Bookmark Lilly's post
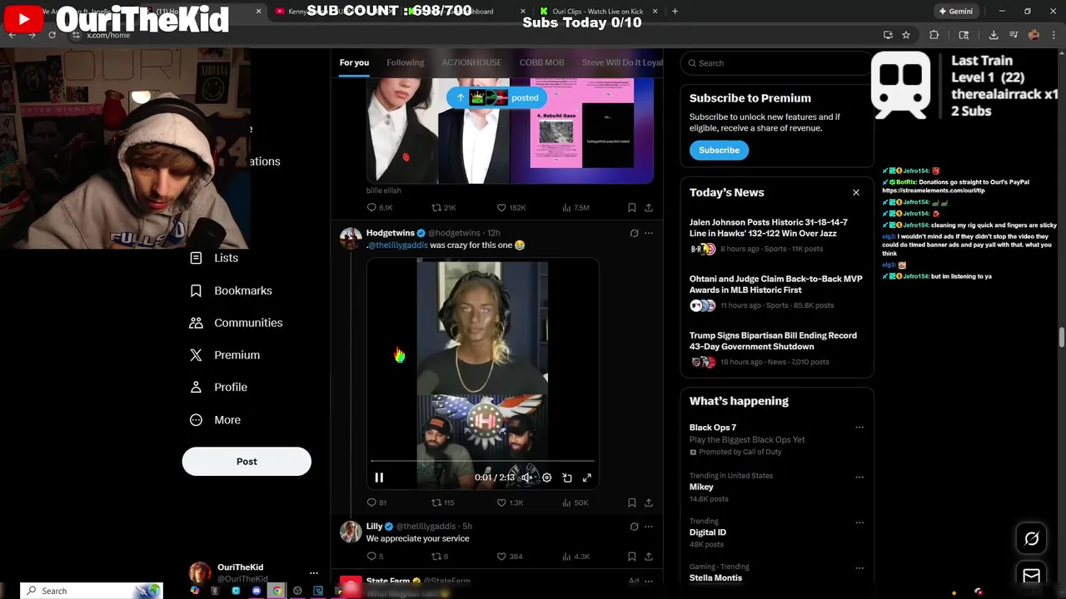Image resolution: width=1066 pixels, height=599 pixels. point(632,557)
